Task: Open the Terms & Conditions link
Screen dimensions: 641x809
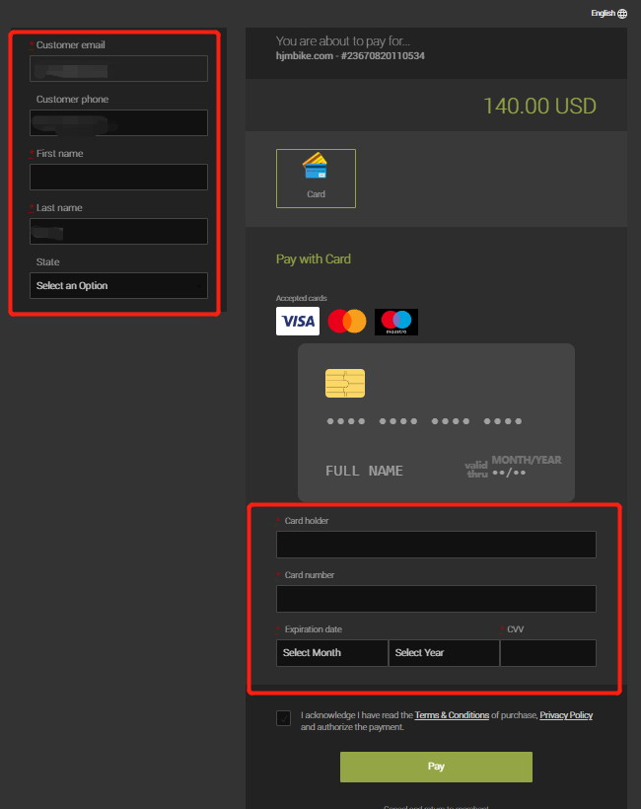Action: (x=452, y=715)
